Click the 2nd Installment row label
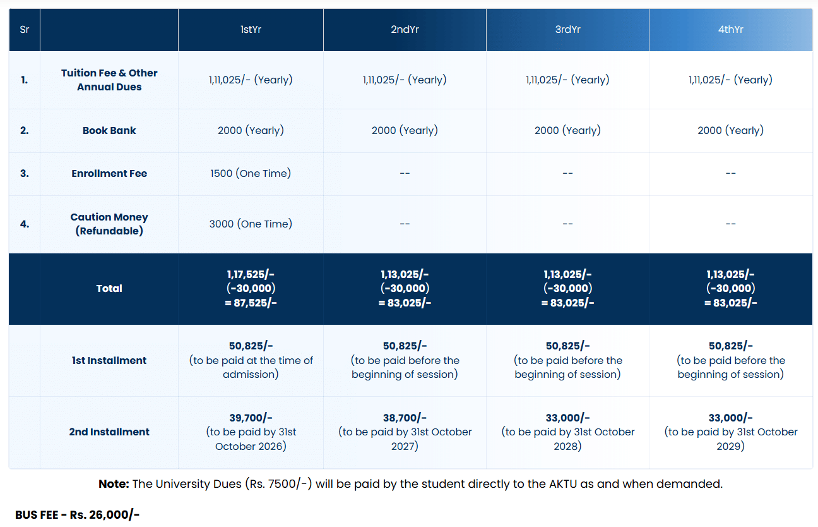Screen dimensions: 818x527 click(x=109, y=432)
